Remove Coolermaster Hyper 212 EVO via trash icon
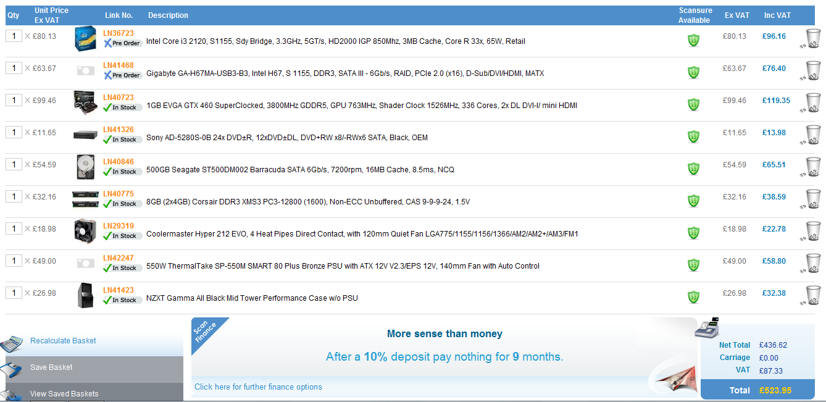 [812, 231]
